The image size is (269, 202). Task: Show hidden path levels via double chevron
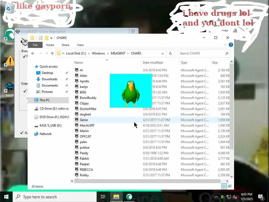[x=63, y=53]
